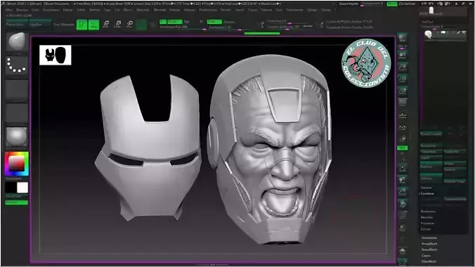This screenshot has width=475, height=267.
Task: Open the dotted stroke type selector
Action: click(17, 65)
